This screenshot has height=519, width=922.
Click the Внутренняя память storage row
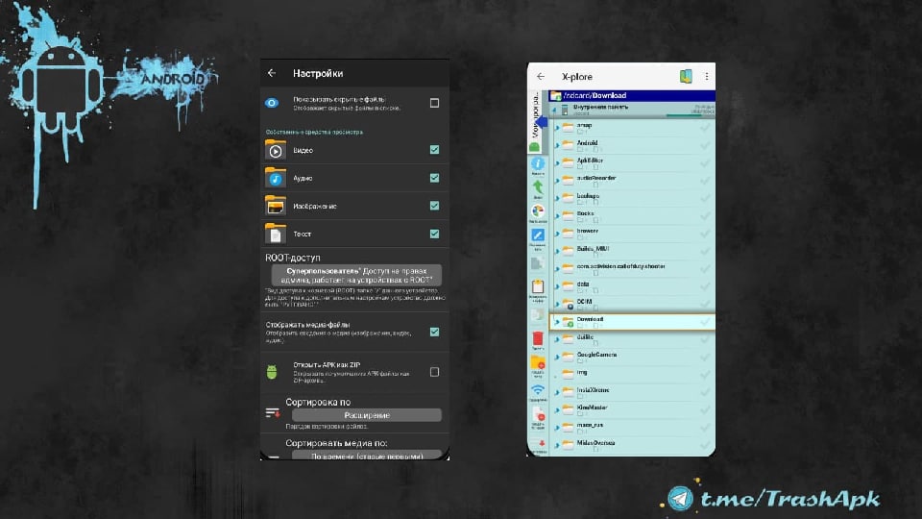[632, 110]
